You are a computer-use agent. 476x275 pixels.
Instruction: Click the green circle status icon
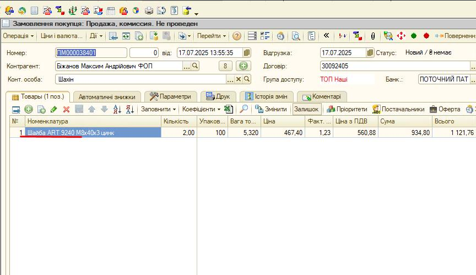pyautogui.click(x=413, y=36)
